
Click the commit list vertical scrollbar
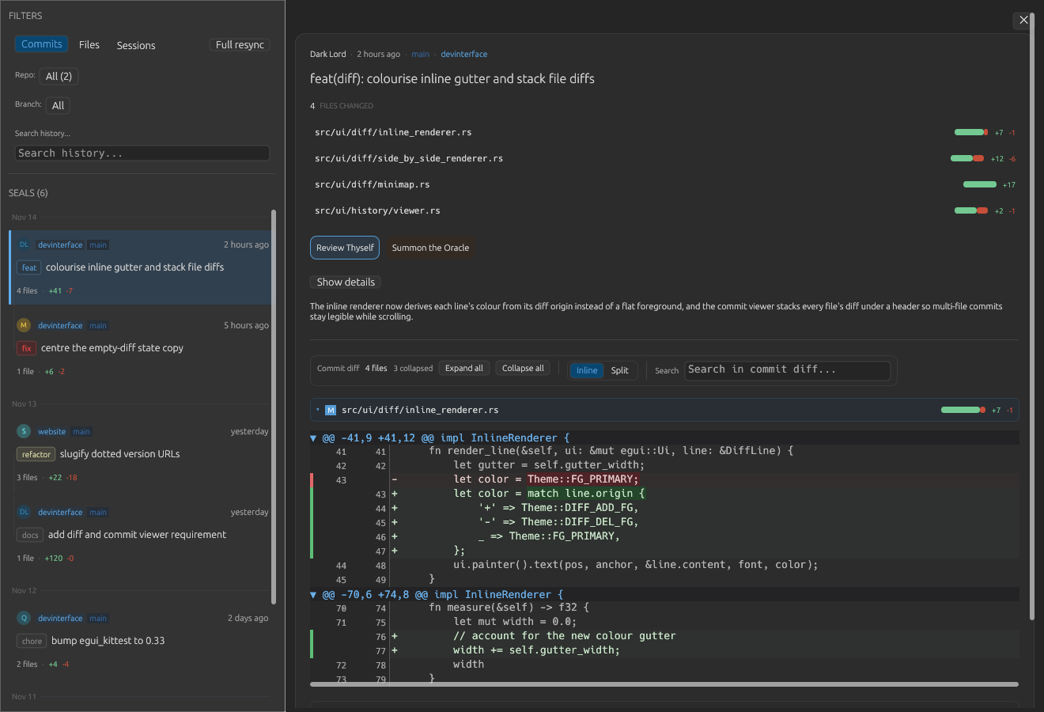274,407
